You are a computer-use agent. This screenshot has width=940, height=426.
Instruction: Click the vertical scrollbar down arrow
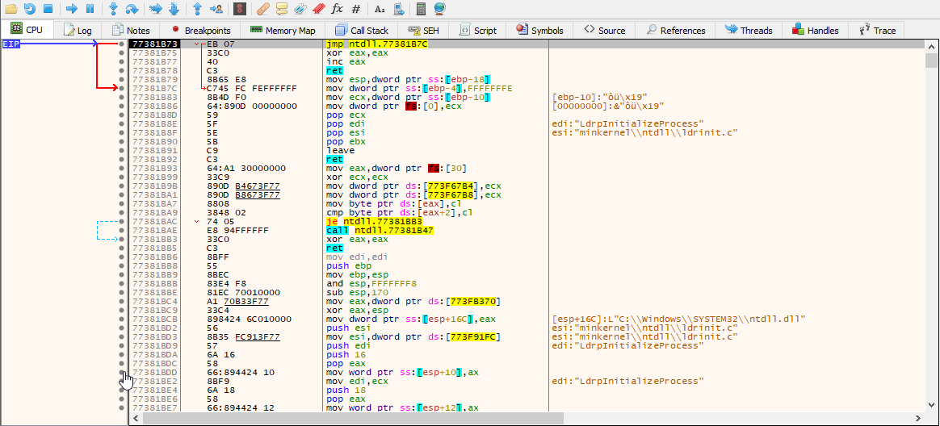click(930, 406)
